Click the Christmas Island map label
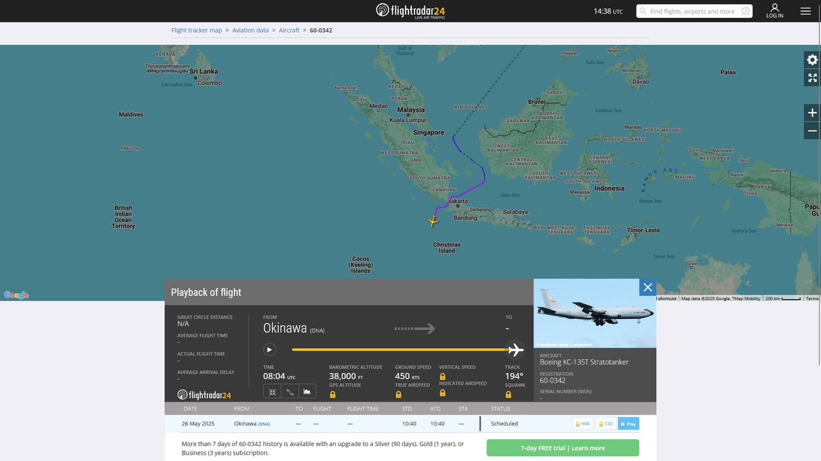The width and height of the screenshot is (821, 461). [447, 248]
